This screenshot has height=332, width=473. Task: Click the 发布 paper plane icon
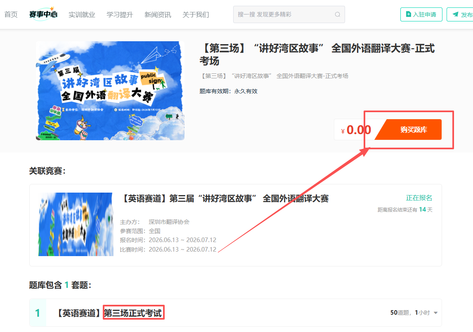(455, 14)
